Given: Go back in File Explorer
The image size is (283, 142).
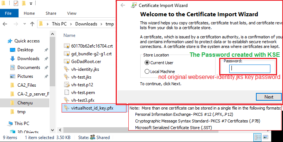Looking at the screenshot, I should [5, 24].
